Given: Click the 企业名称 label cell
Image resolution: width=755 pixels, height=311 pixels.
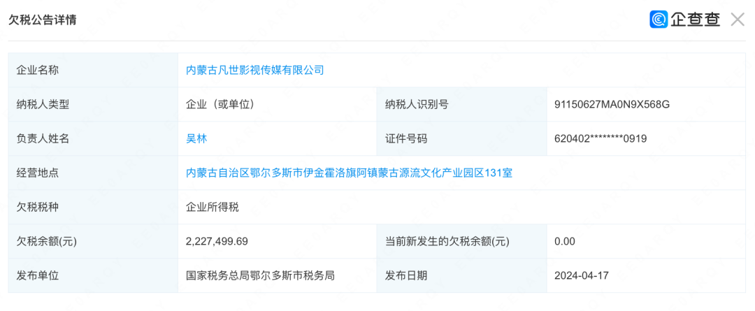Looking at the screenshot, I should tap(94, 71).
